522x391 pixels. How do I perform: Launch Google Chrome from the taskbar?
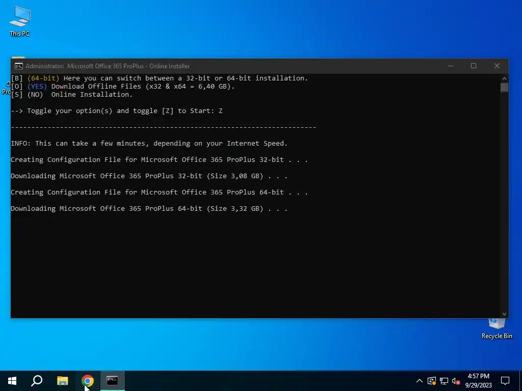(88, 381)
